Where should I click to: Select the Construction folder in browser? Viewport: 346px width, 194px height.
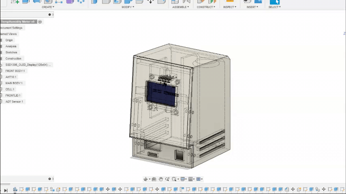coord(13,59)
